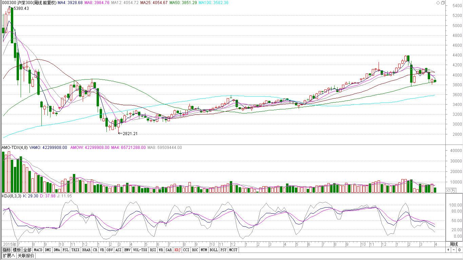Image resolution: width=463 pixels, height=260 pixels.
Task: Switch indicator to EMV
Action: pos(127,250)
